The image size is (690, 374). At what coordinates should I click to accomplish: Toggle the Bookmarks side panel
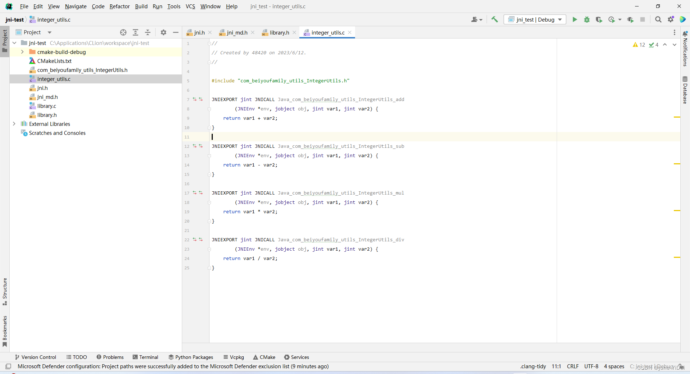(x=5, y=331)
